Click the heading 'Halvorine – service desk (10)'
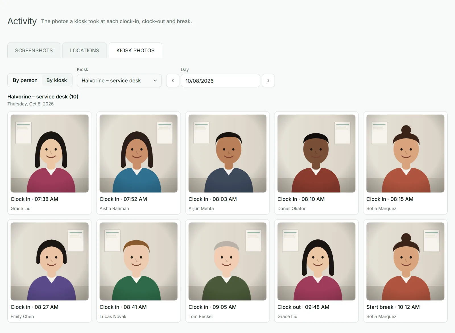 pyautogui.click(x=43, y=97)
